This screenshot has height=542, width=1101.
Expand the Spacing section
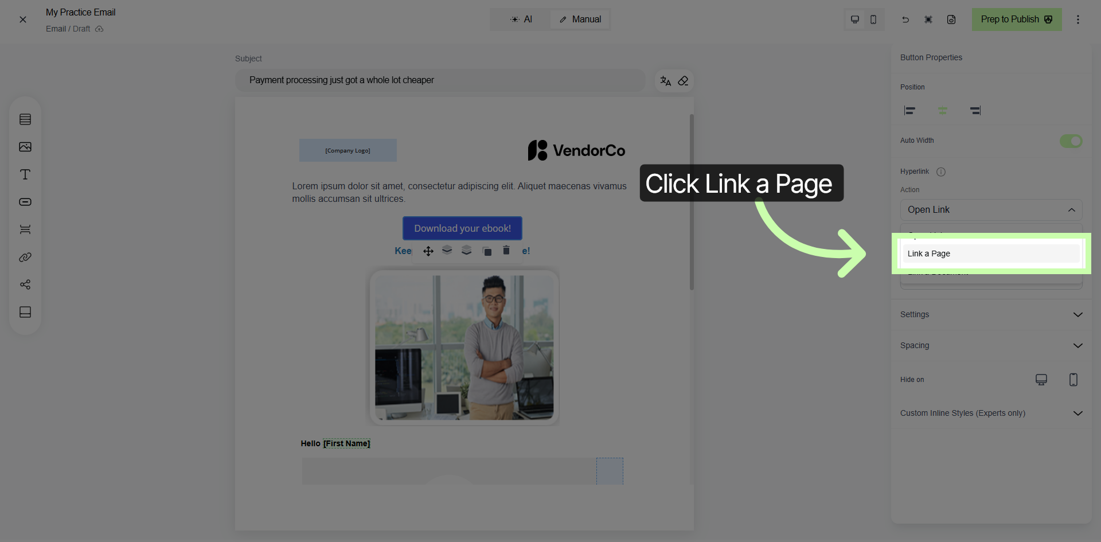tap(991, 345)
